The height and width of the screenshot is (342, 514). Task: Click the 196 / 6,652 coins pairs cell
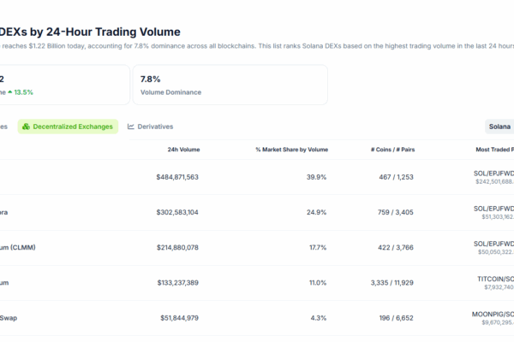coord(396,318)
